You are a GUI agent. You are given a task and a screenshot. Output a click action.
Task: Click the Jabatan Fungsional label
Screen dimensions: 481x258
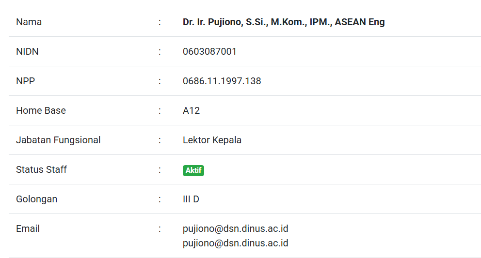pyautogui.click(x=58, y=140)
